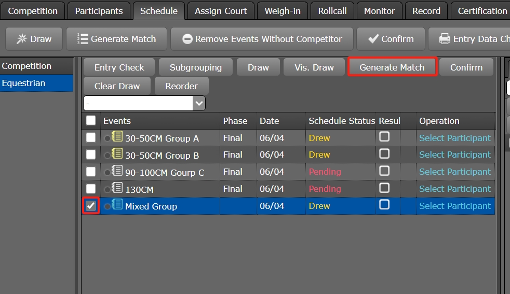
Task: Click the Entry Data printer icon
Action: tap(445, 39)
